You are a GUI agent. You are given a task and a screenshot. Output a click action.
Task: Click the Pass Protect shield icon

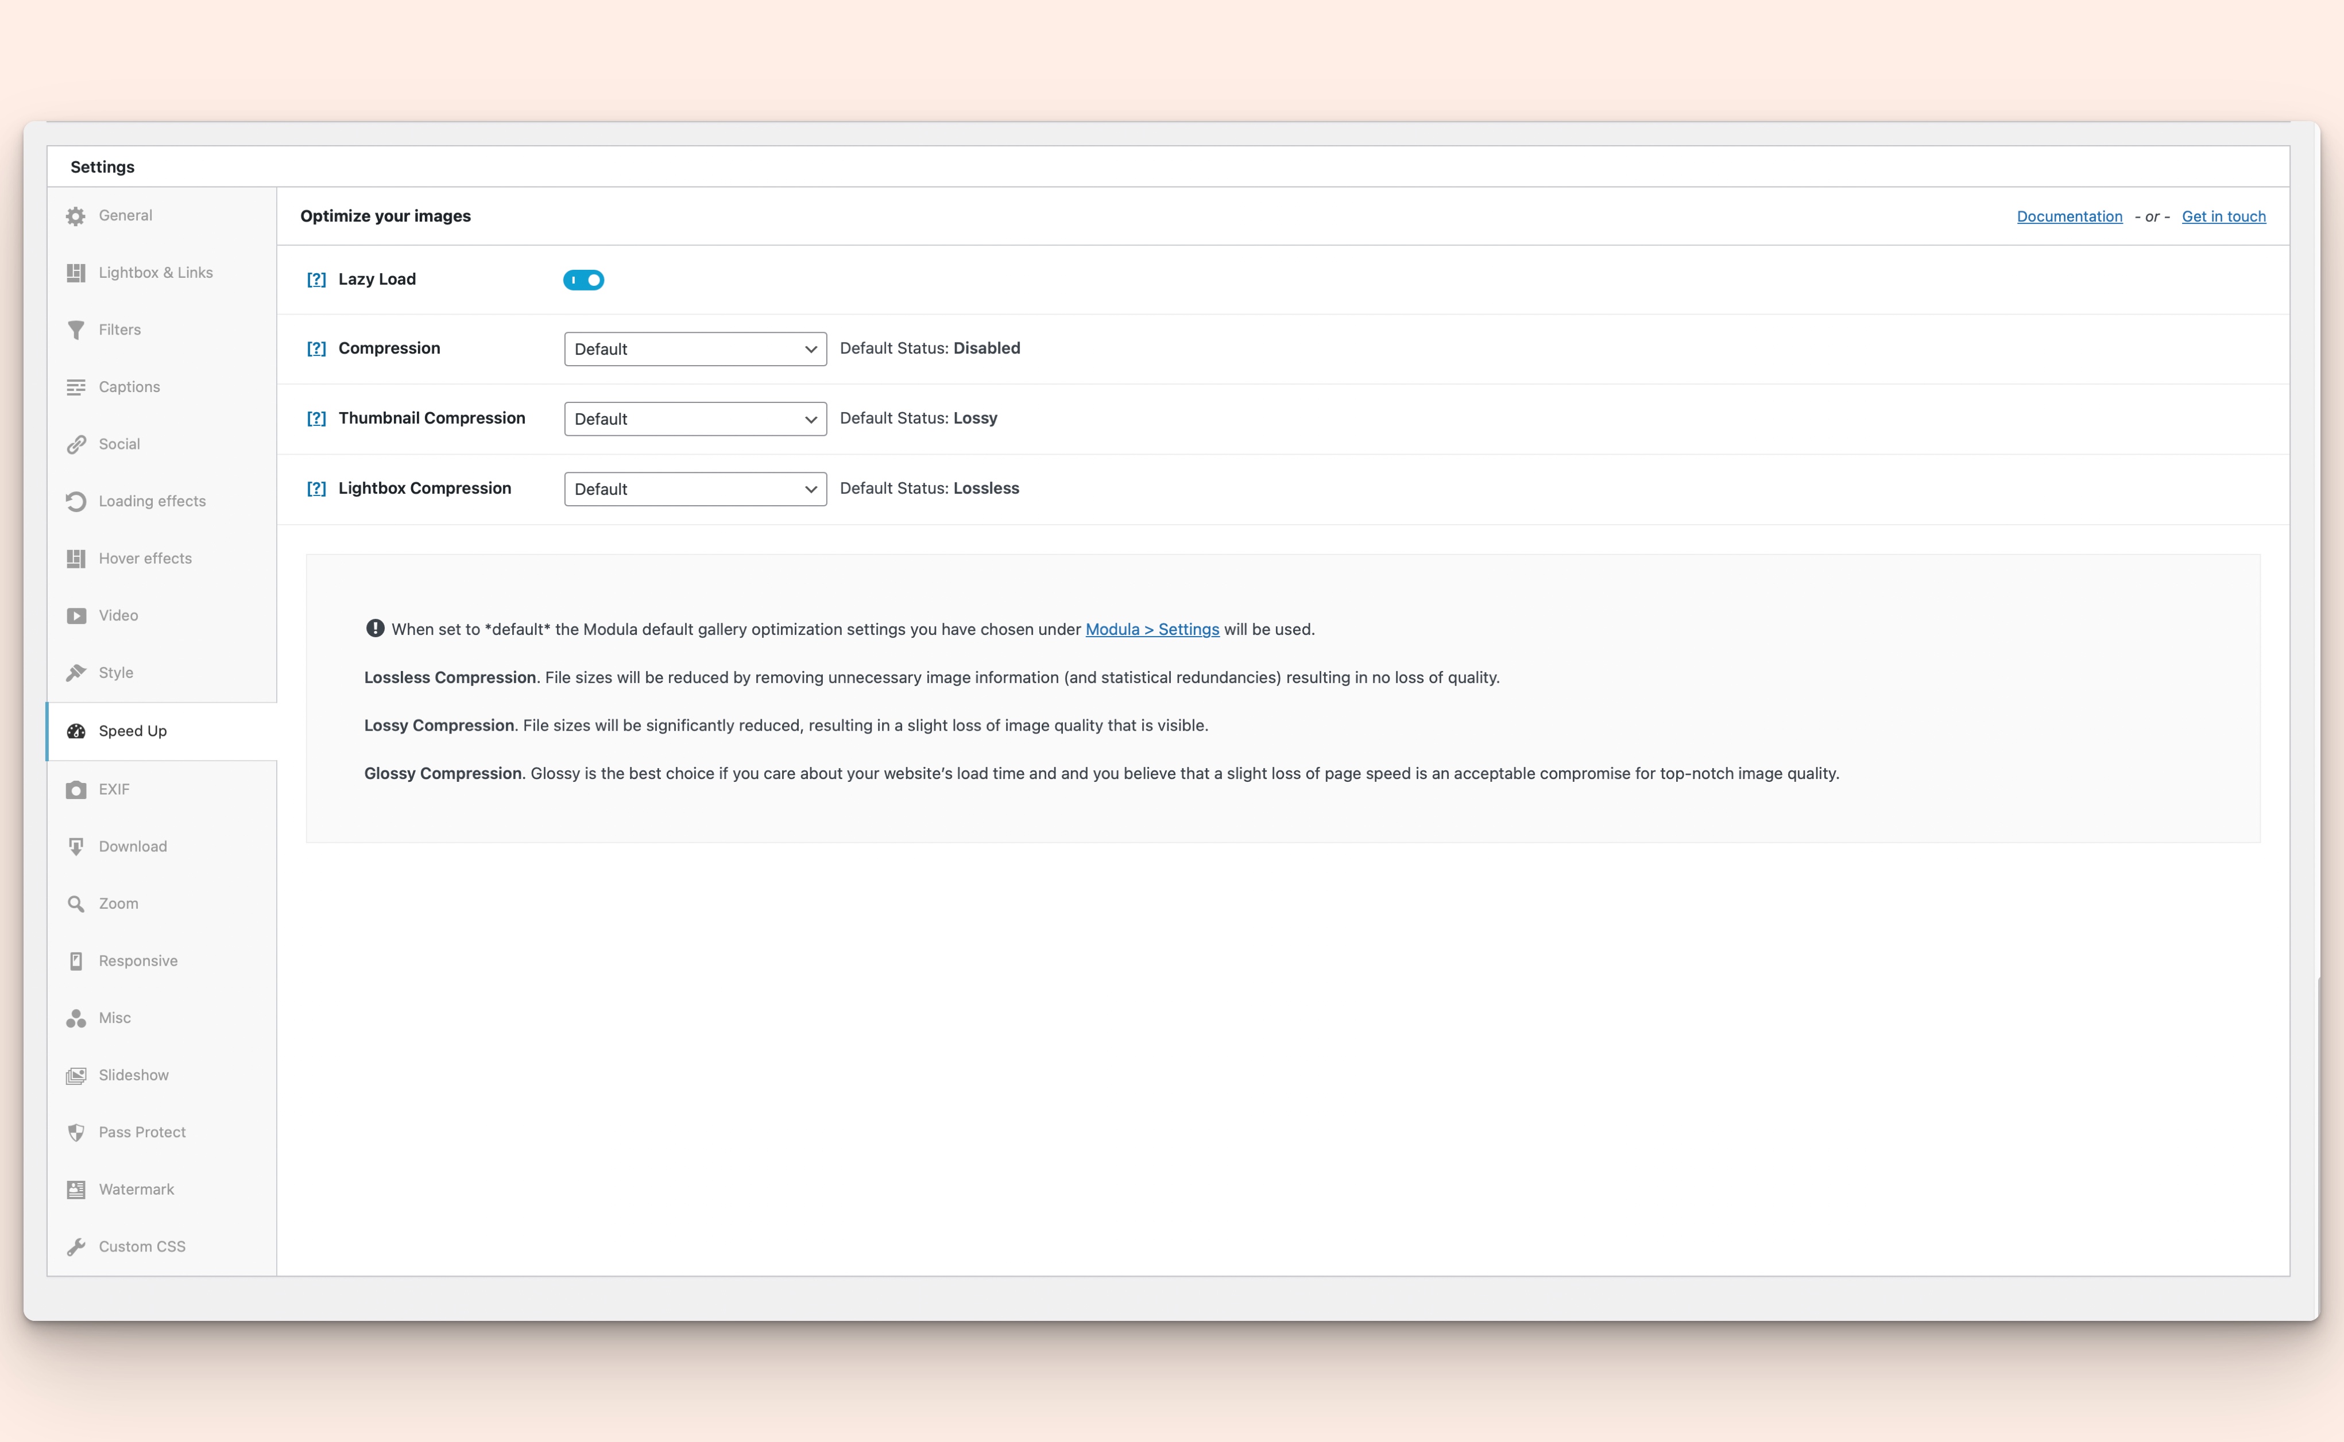click(x=76, y=1133)
